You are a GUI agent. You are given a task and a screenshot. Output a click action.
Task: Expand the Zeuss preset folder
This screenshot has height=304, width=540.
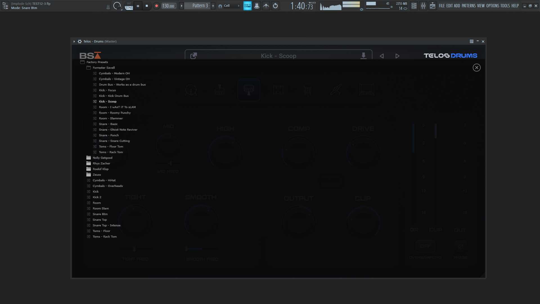click(x=89, y=175)
